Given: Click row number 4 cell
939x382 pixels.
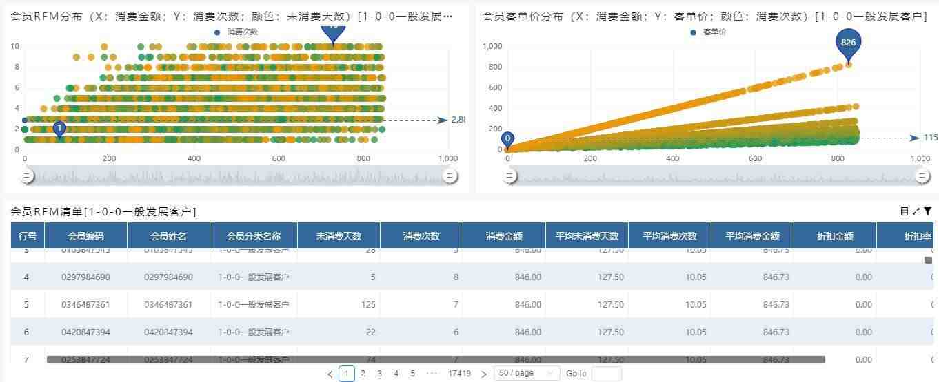Looking at the screenshot, I should point(28,277).
